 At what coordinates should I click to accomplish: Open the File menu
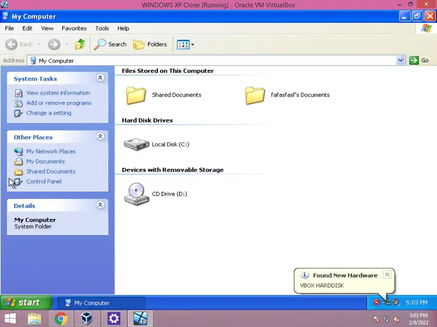point(9,29)
